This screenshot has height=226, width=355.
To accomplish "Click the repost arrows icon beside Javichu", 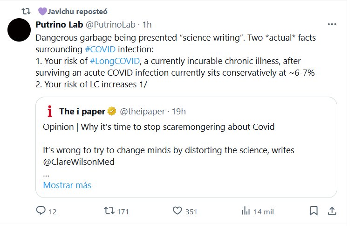I will [x=27, y=10].
